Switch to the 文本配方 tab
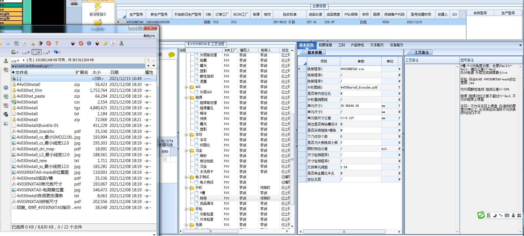The image size is (524, 236). point(377,45)
